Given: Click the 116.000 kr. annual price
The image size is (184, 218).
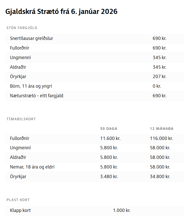Looking at the screenshot, I should click(x=161, y=138).
